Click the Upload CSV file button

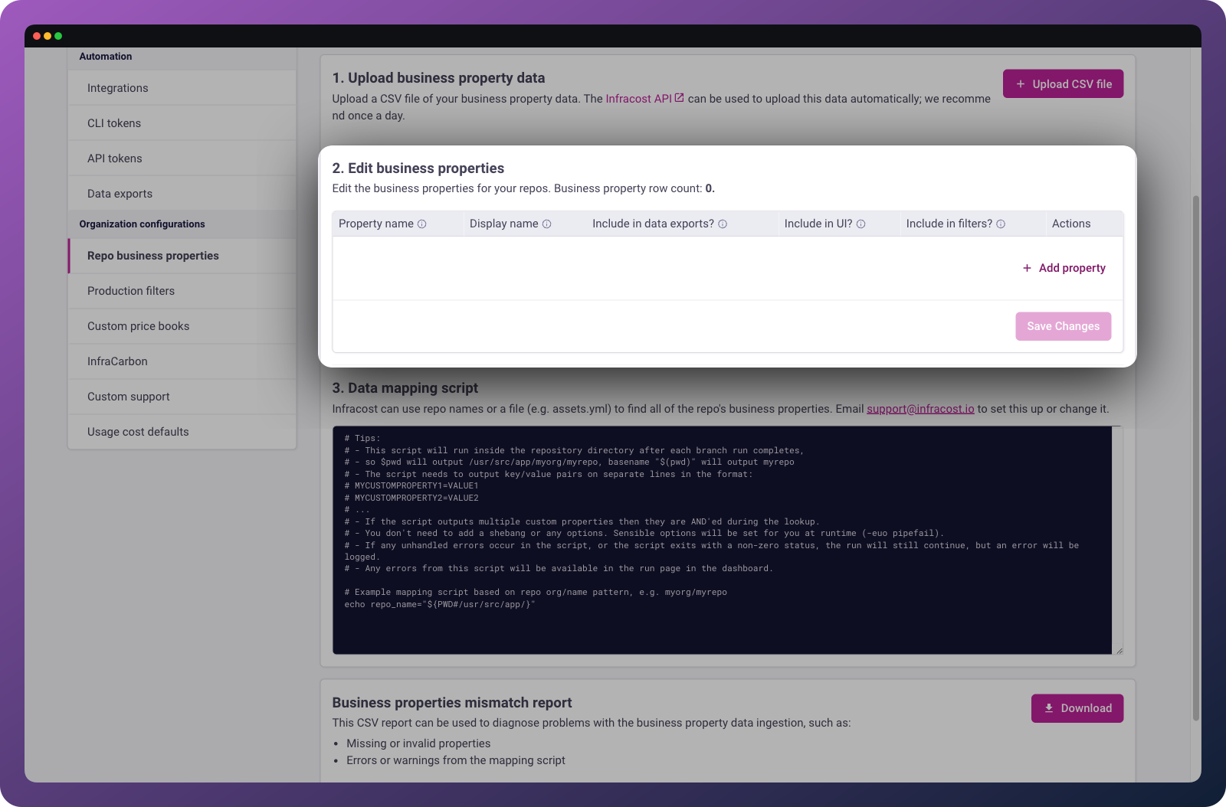(x=1063, y=83)
